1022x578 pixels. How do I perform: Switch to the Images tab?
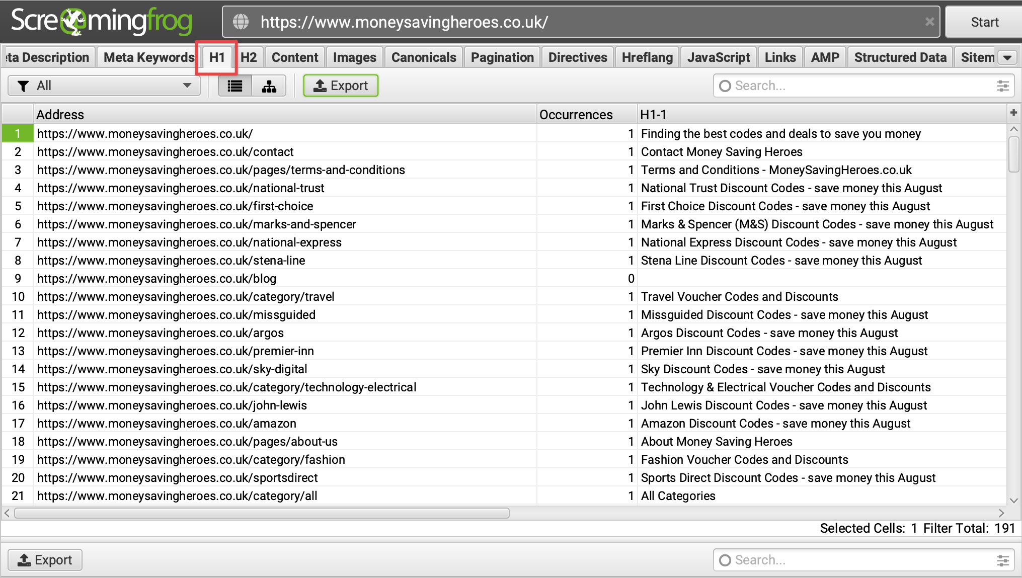point(354,57)
